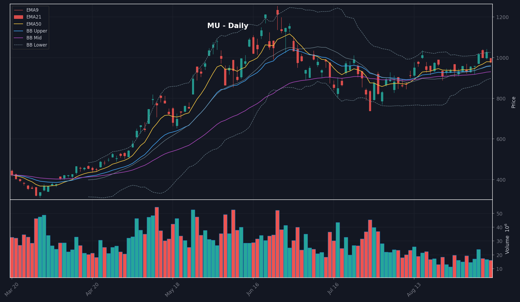Click the Volume axis title
The width and height of the screenshot is (520, 302).
tap(507, 239)
